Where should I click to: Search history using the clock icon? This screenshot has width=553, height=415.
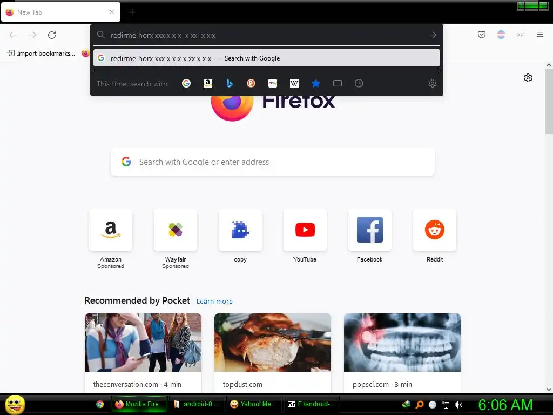(x=359, y=83)
